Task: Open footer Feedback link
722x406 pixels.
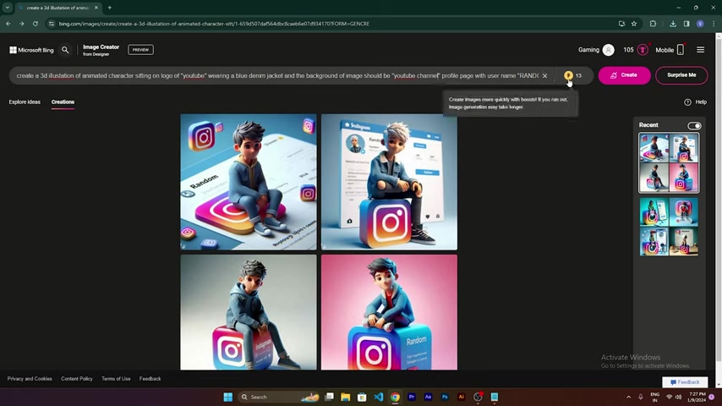Action: (150, 379)
